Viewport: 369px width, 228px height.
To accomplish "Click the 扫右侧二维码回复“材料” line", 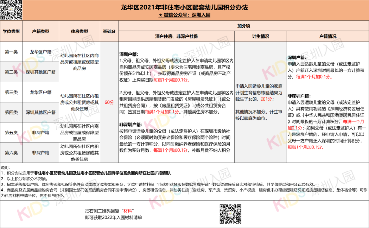I will [110, 211].
